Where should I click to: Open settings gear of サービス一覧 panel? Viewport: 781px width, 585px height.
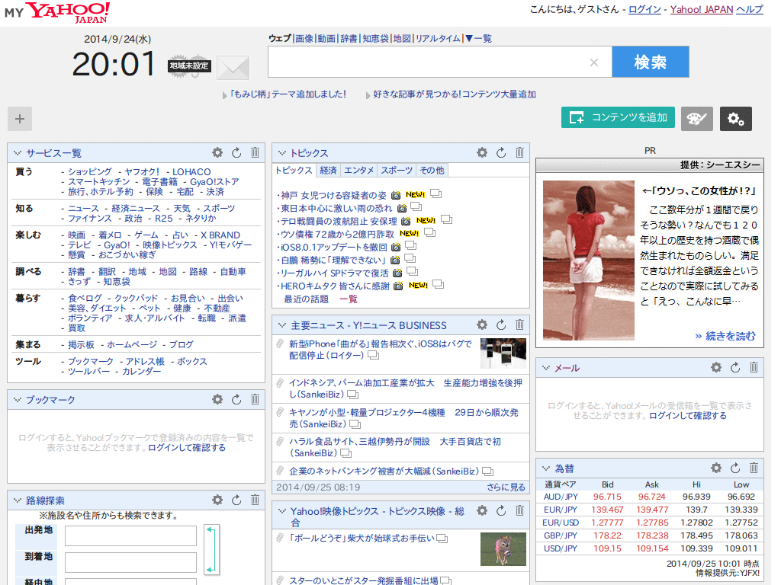217,152
